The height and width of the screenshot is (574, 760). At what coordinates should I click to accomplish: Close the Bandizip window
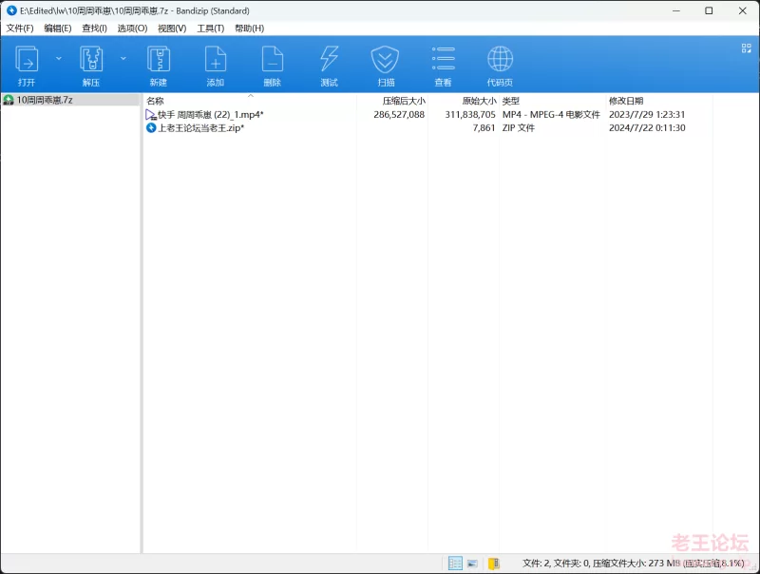point(743,10)
